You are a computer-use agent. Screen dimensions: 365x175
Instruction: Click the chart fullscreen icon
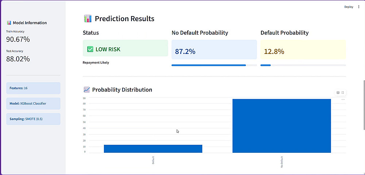pyautogui.click(x=343, y=93)
